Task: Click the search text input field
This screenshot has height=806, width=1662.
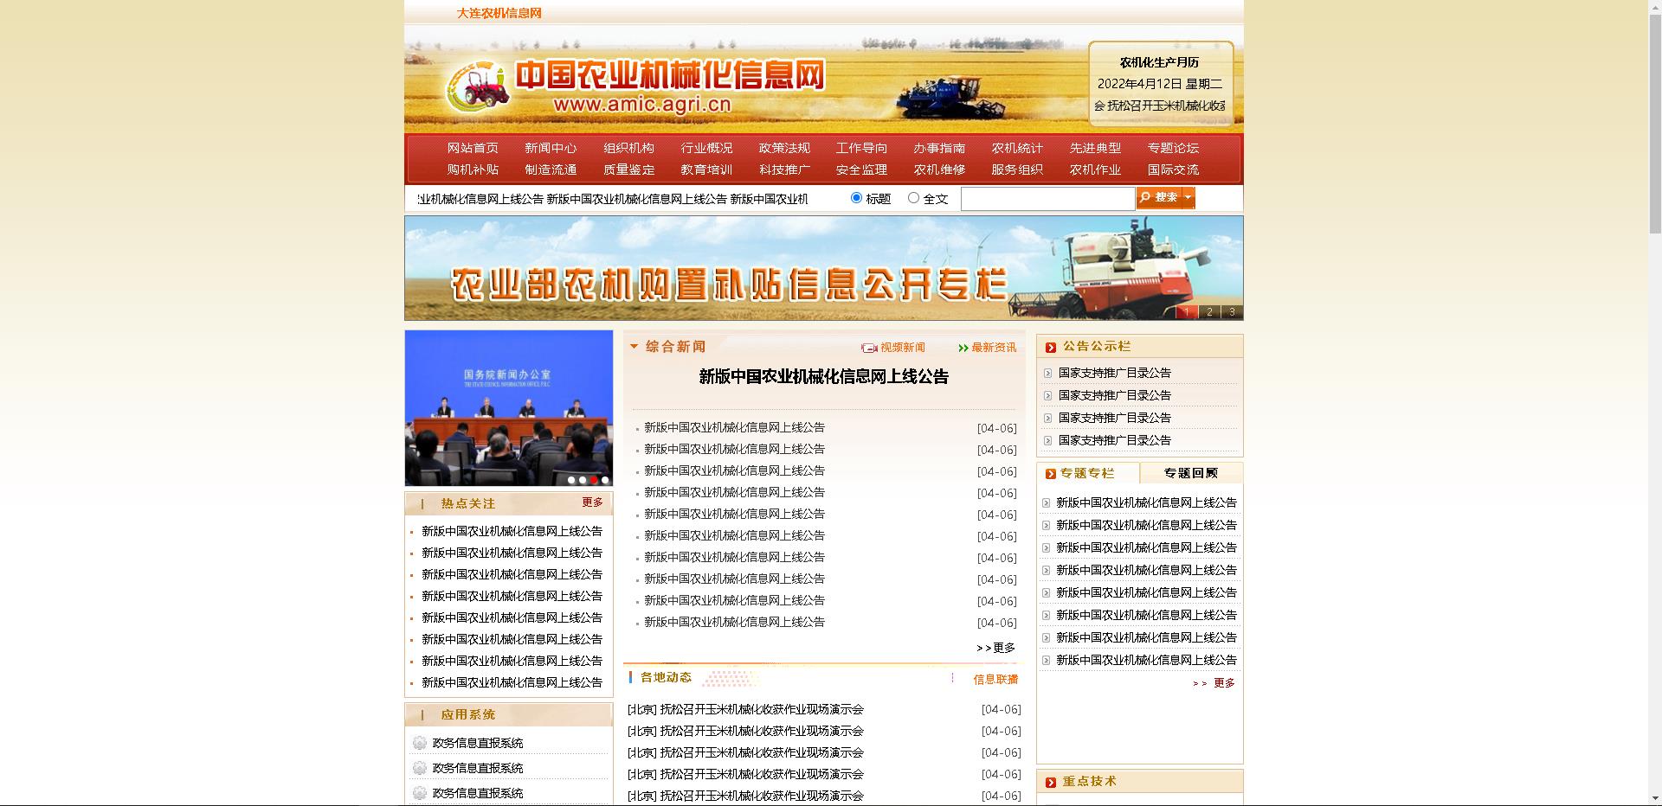Action: point(1047,199)
